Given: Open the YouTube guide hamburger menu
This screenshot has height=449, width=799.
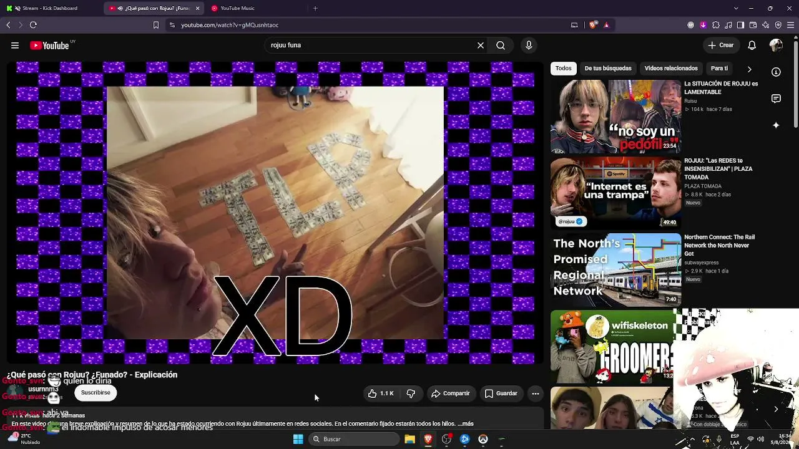Looking at the screenshot, I should pos(15,45).
